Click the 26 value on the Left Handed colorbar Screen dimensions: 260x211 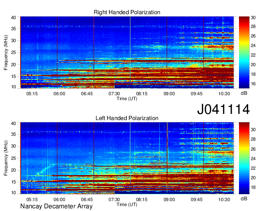(x=253, y=149)
